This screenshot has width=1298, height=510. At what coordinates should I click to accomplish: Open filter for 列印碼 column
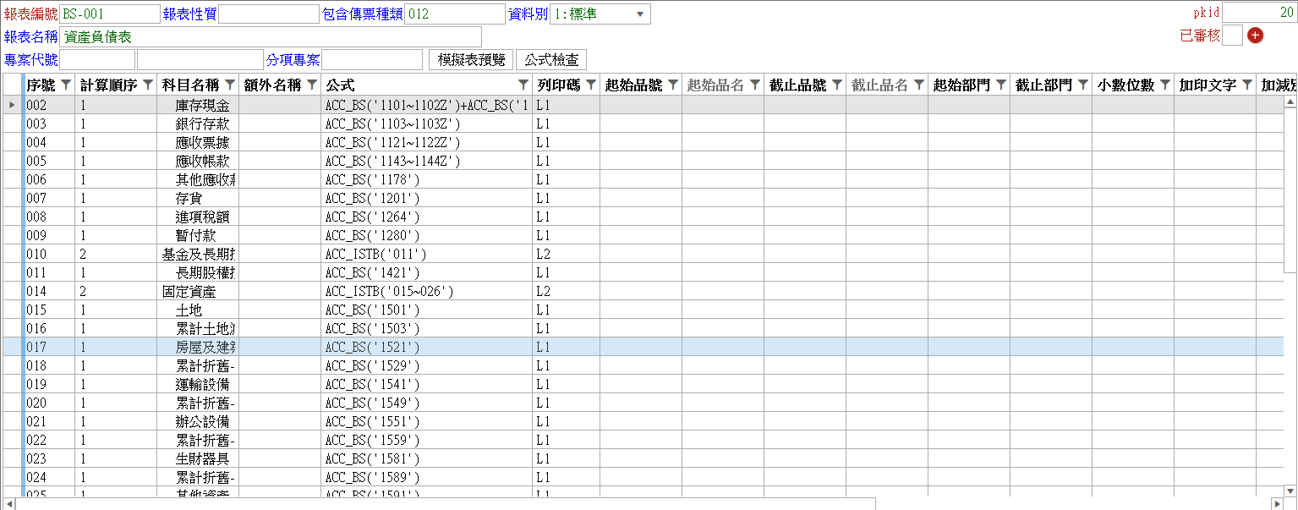(x=590, y=85)
